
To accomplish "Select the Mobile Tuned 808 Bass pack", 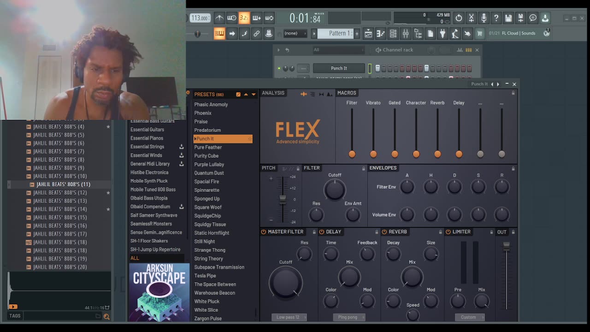I will coord(153,190).
